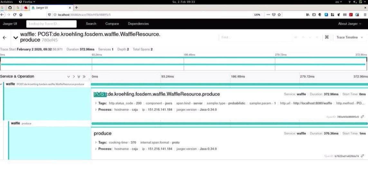The image size is (368, 170).
Task: Collapse the trace header details chevron
Action: 15,38
